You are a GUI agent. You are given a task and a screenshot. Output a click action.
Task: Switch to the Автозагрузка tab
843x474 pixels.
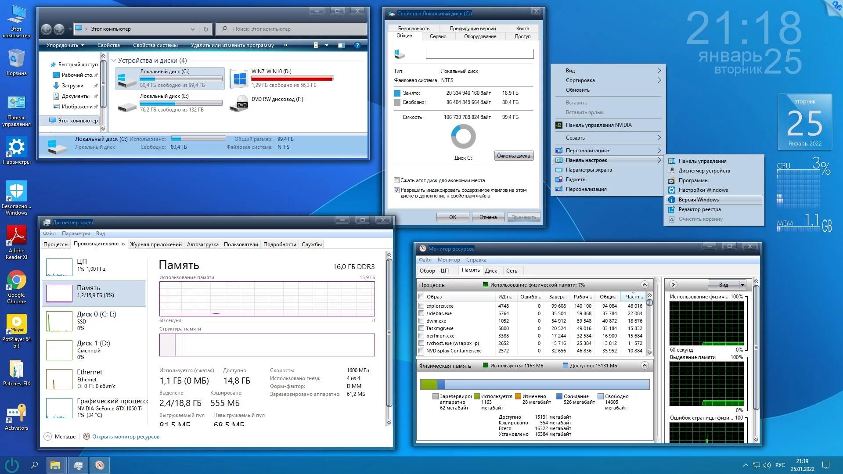click(202, 244)
